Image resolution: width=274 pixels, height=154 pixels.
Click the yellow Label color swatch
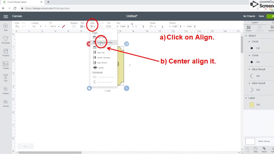(252, 105)
